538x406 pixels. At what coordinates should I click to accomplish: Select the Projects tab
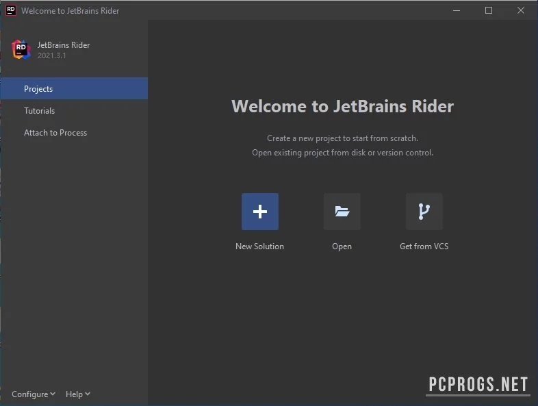(x=74, y=88)
